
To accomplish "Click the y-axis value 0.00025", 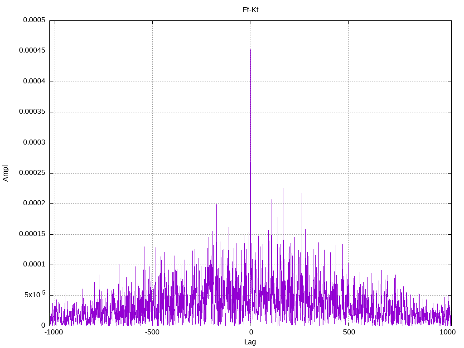I will [32, 173].
